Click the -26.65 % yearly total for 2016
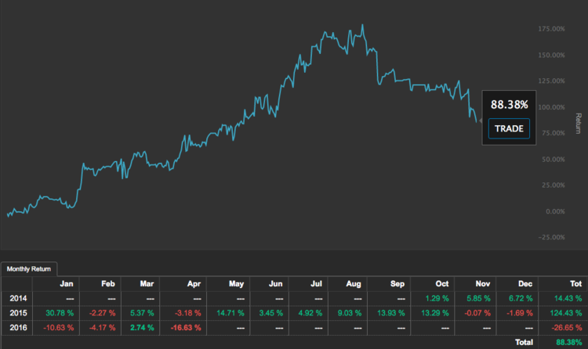Image resolution: width=588 pixels, height=349 pixels. point(569,328)
